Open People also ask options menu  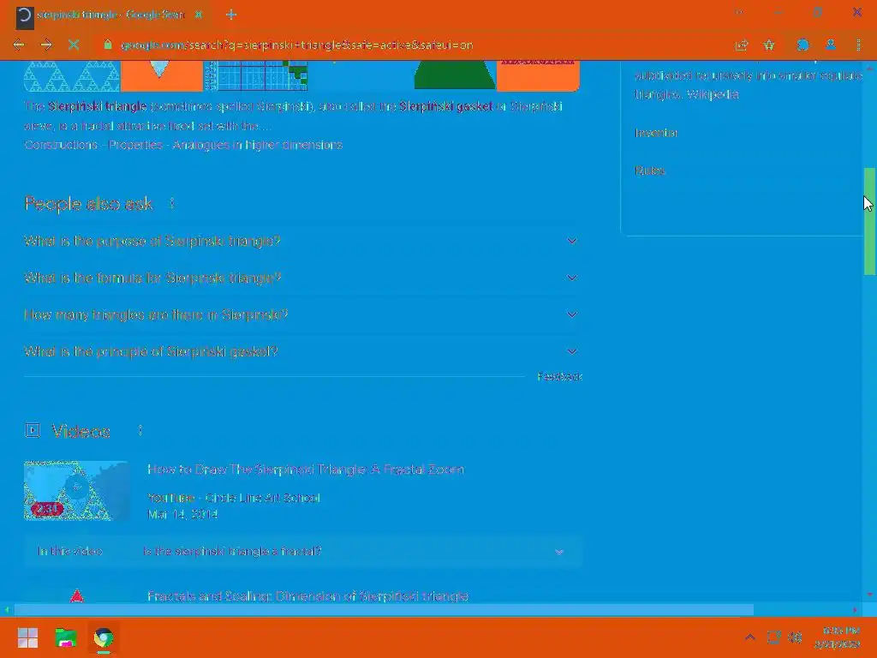point(171,204)
